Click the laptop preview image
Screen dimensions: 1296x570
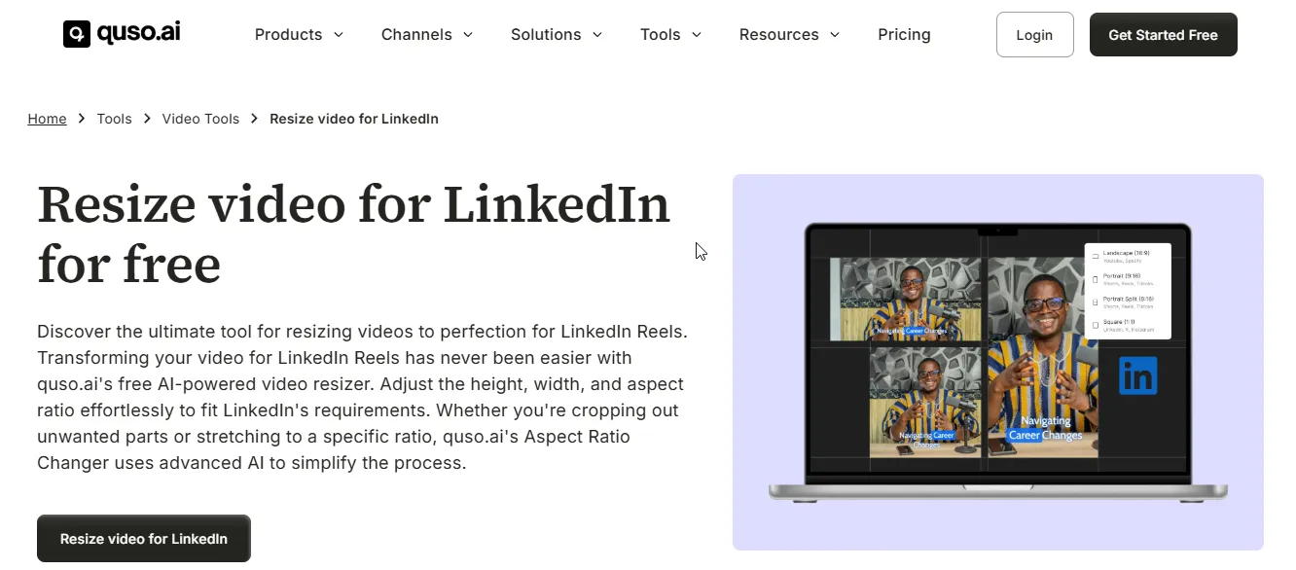pyautogui.click(x=997, y=363)
